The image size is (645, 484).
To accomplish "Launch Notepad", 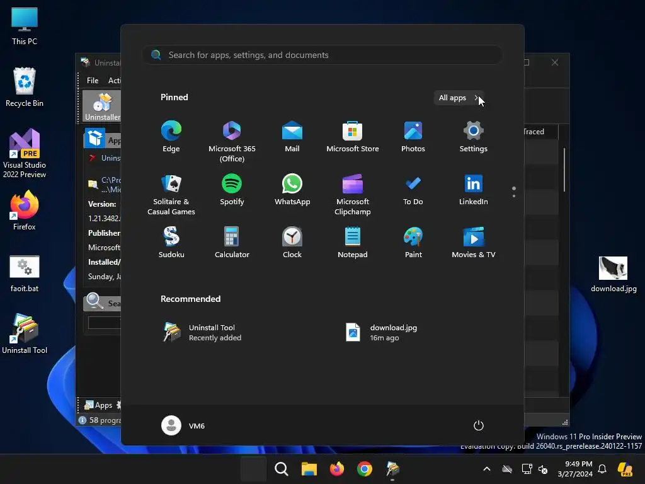I will [x=353, y=243].
